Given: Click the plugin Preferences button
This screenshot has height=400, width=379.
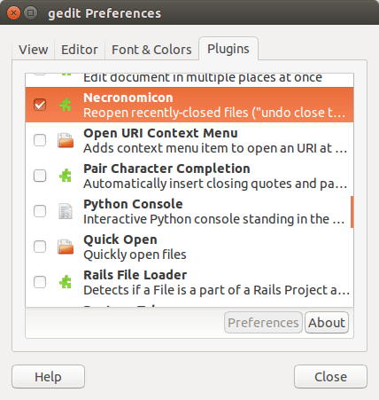Looking at the screenshot, I should click(x=263, y=323).
